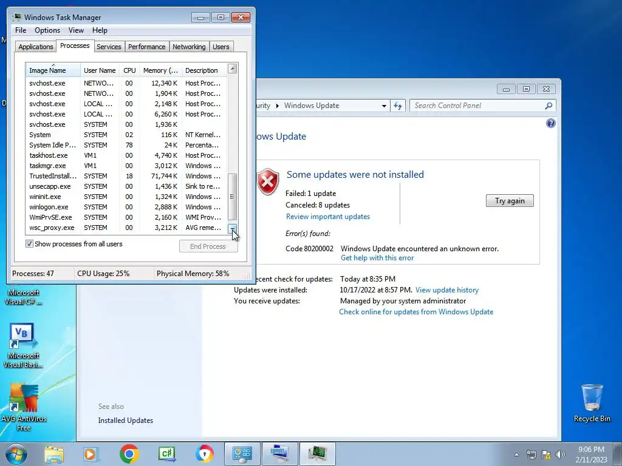
Task: Click the process list scroll-up arrow
Action: pos(233,69)
